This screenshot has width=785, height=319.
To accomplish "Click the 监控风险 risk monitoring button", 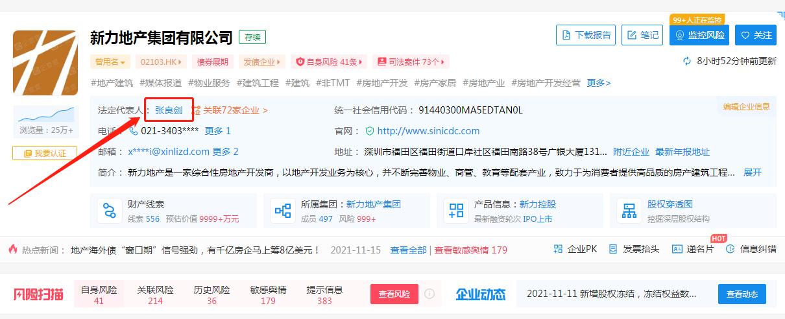I will 699,35.
